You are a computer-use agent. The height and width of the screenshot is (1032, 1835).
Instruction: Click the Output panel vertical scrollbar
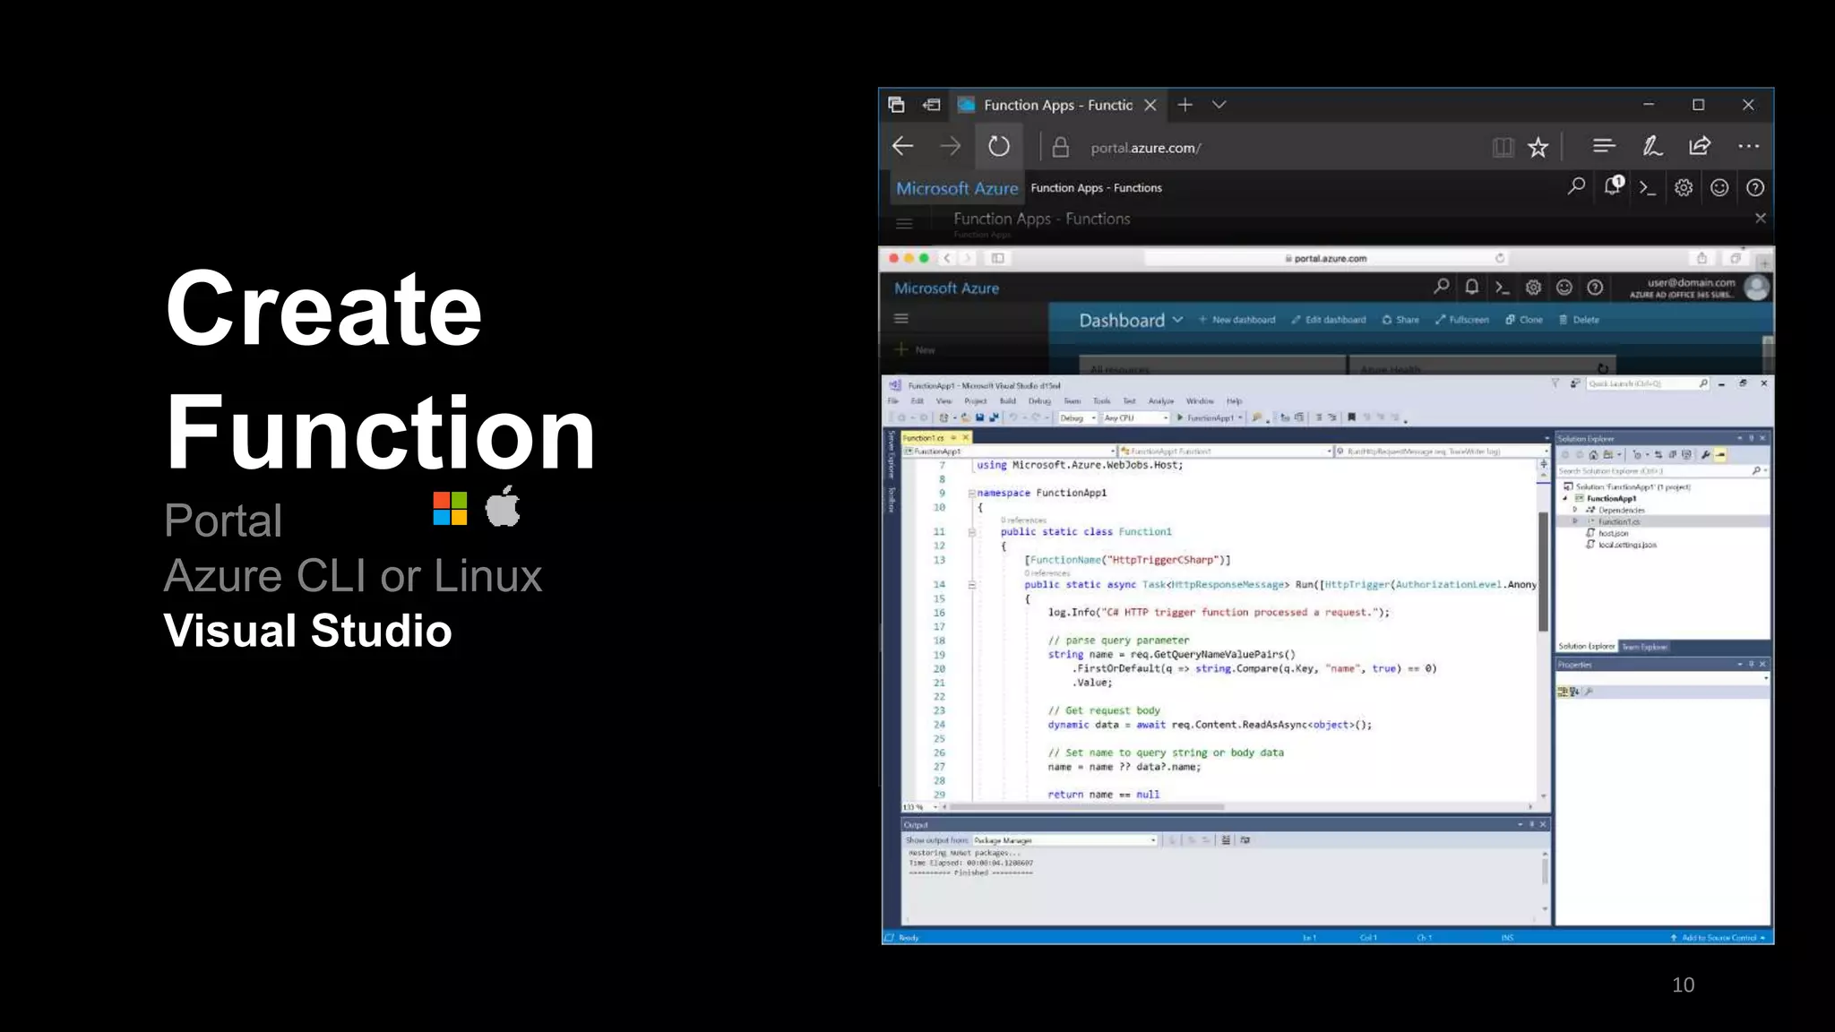coord(1545,871)
